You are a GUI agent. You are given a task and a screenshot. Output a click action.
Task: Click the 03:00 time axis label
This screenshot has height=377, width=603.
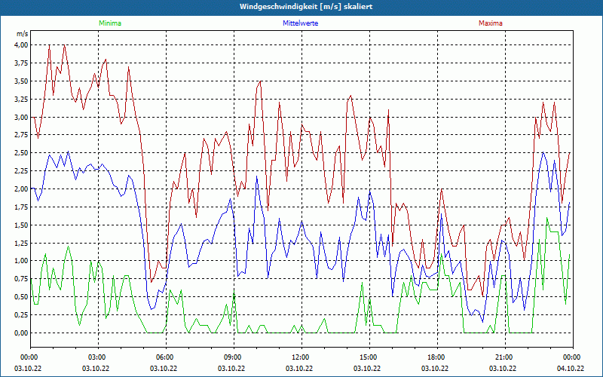pyautogui.click(x=98, y=357)
